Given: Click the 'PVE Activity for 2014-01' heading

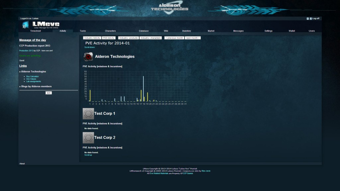Looking at the screenshot, I should point(107,43).
